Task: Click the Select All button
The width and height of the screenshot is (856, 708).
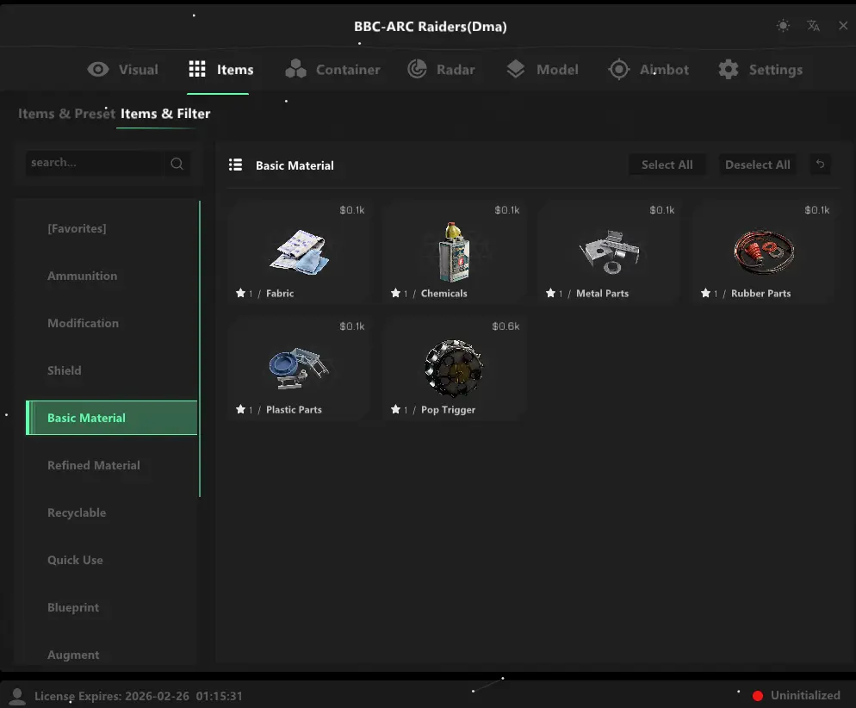Action: click(667, 165)
